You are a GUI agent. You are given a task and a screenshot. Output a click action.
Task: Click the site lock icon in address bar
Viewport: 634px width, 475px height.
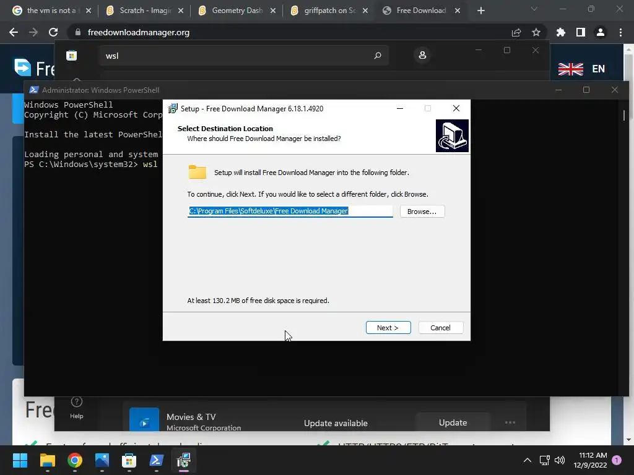pos(78,32)
